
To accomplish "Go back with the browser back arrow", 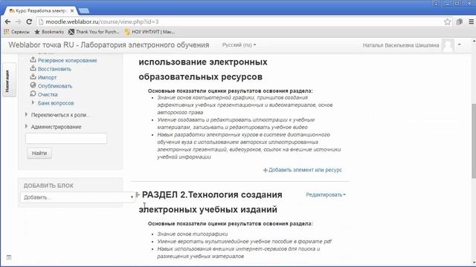I will tap(7, 22).
